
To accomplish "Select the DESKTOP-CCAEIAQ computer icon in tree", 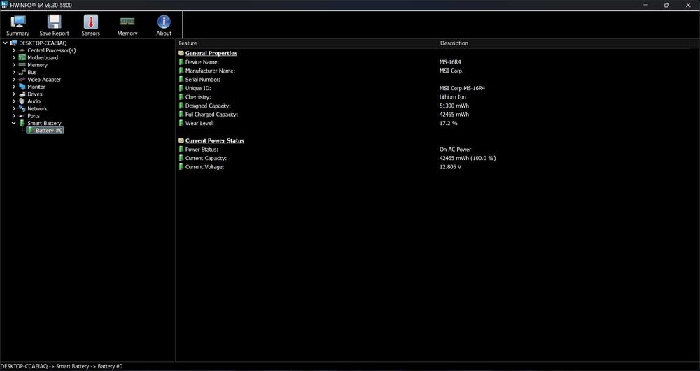I will click(x=14, y=43).
